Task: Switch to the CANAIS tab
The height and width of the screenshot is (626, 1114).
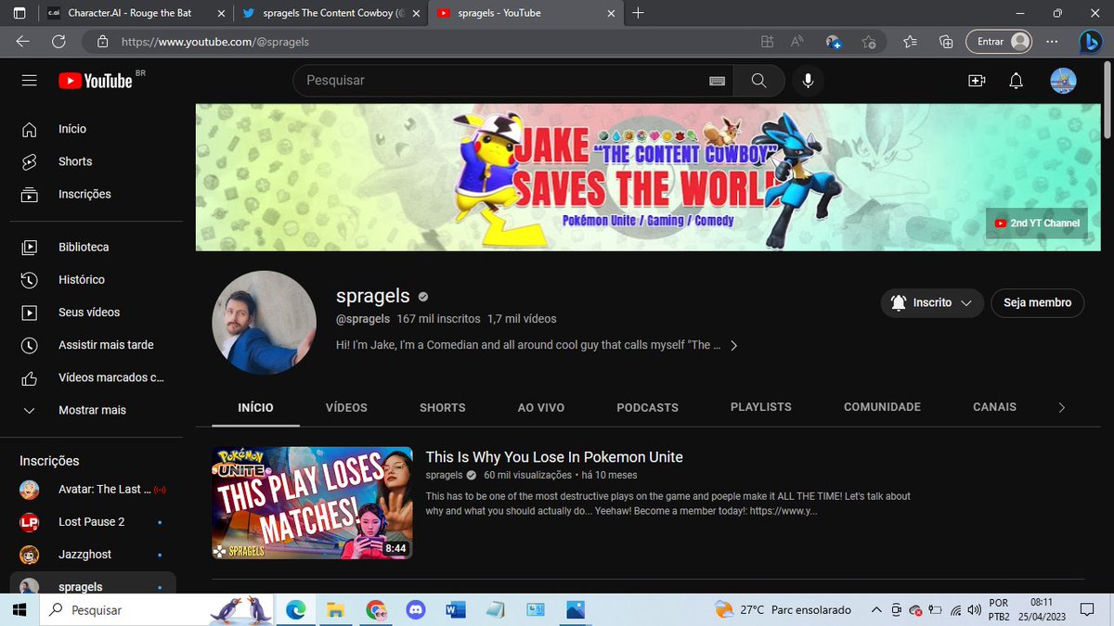Action: [994, 407]
